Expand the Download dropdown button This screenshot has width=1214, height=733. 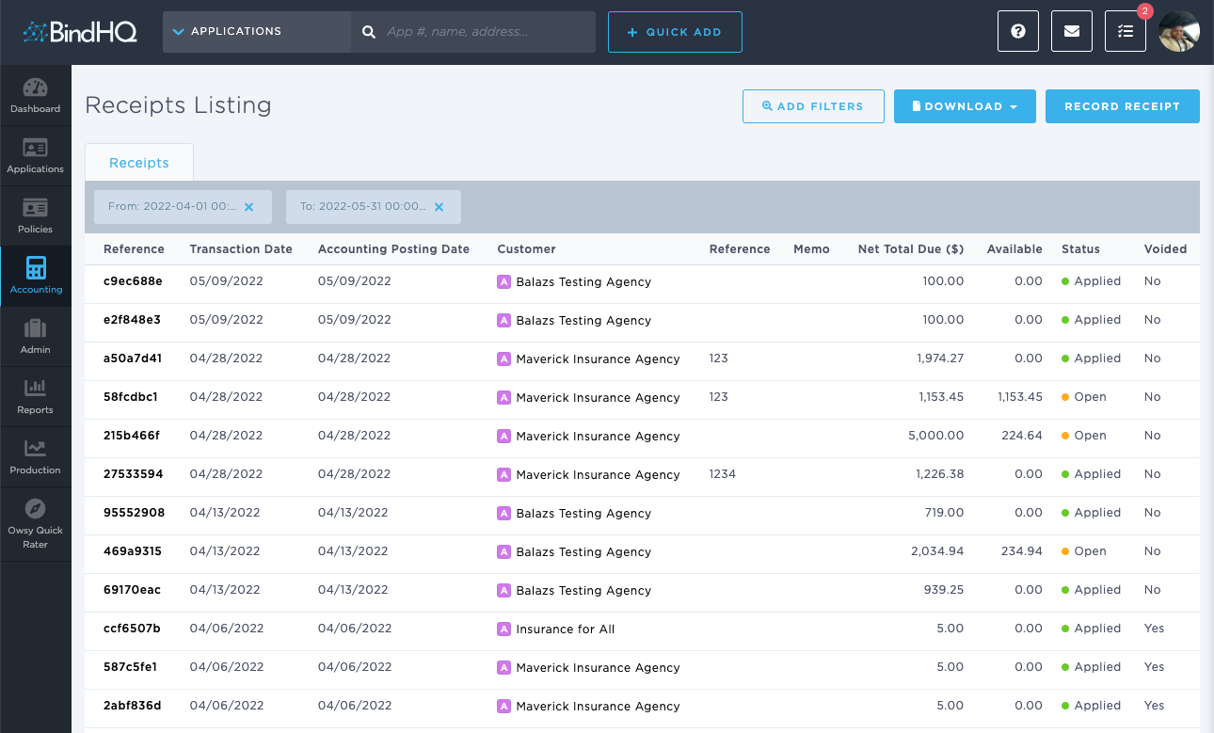click(x=965, y=106)
